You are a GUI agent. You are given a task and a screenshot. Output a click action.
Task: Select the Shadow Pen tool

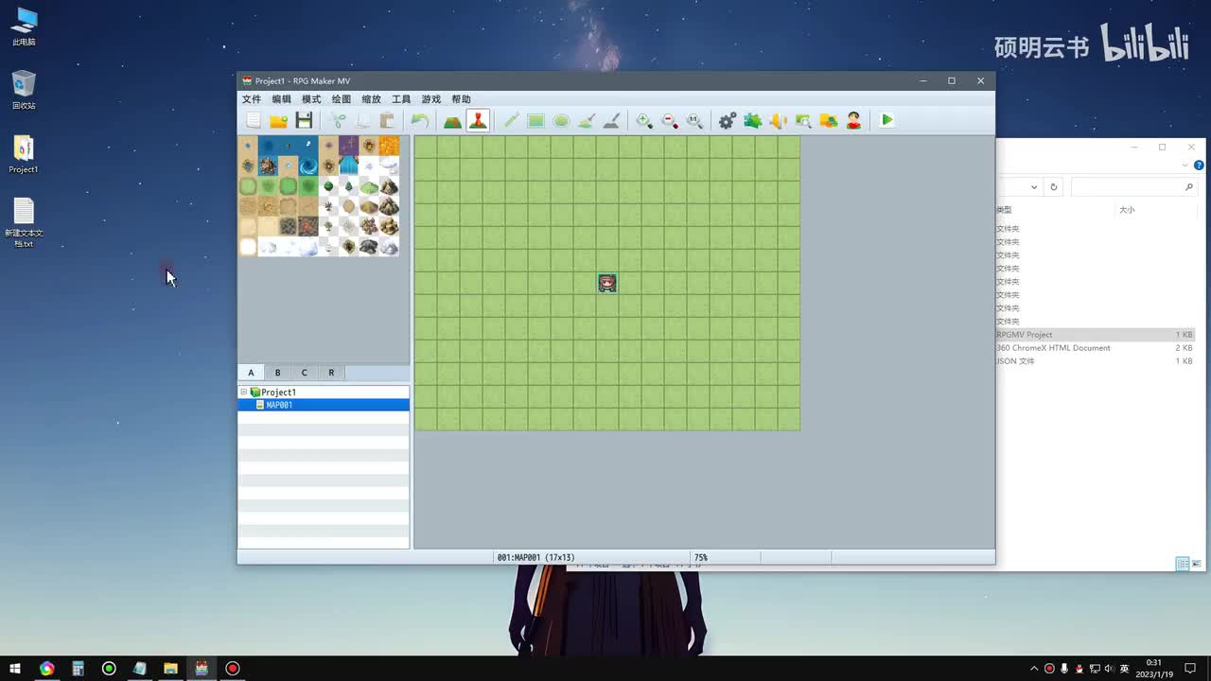coord(611,120)
